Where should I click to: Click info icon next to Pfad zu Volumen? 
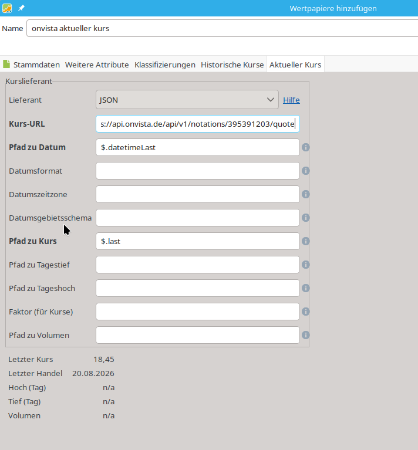click(x=305, y=335)
